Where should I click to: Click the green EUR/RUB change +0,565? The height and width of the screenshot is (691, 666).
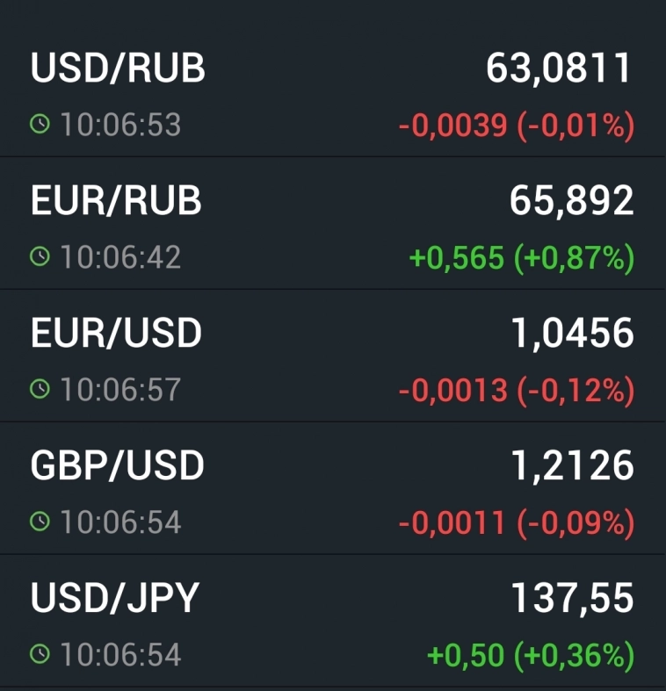[x=457, y=258]
